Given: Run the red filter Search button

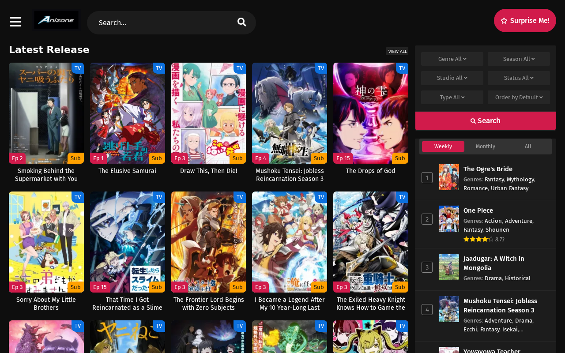Looking at the screenshot, I should 486,121.
